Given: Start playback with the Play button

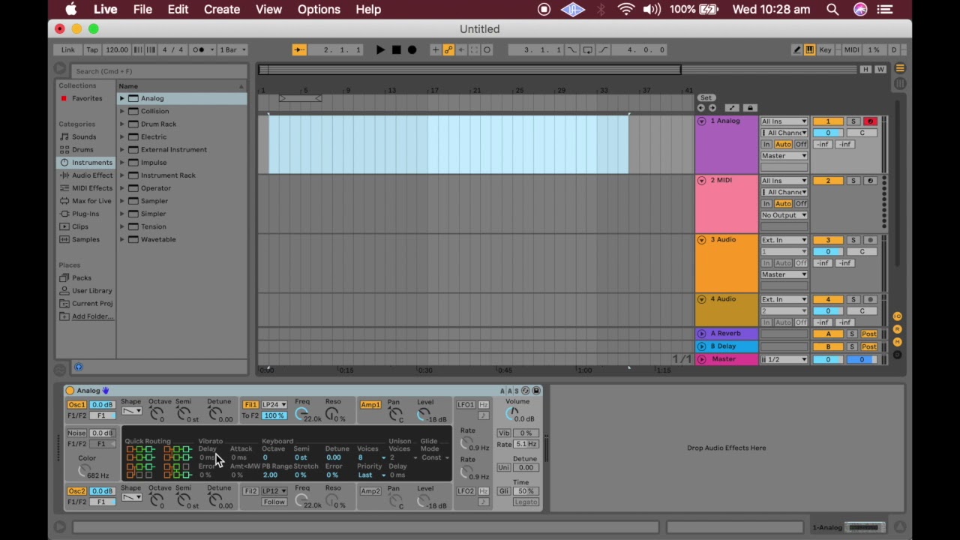Looking at the screenshot, I should pos(380,49).
